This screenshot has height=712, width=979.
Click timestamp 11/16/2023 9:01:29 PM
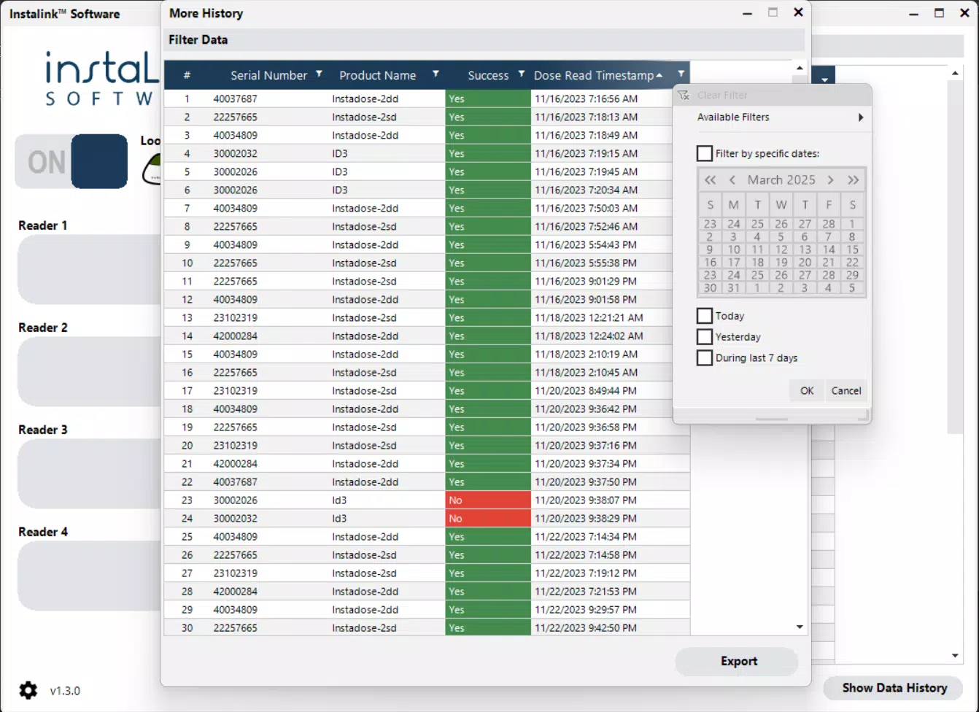(586, 281)
